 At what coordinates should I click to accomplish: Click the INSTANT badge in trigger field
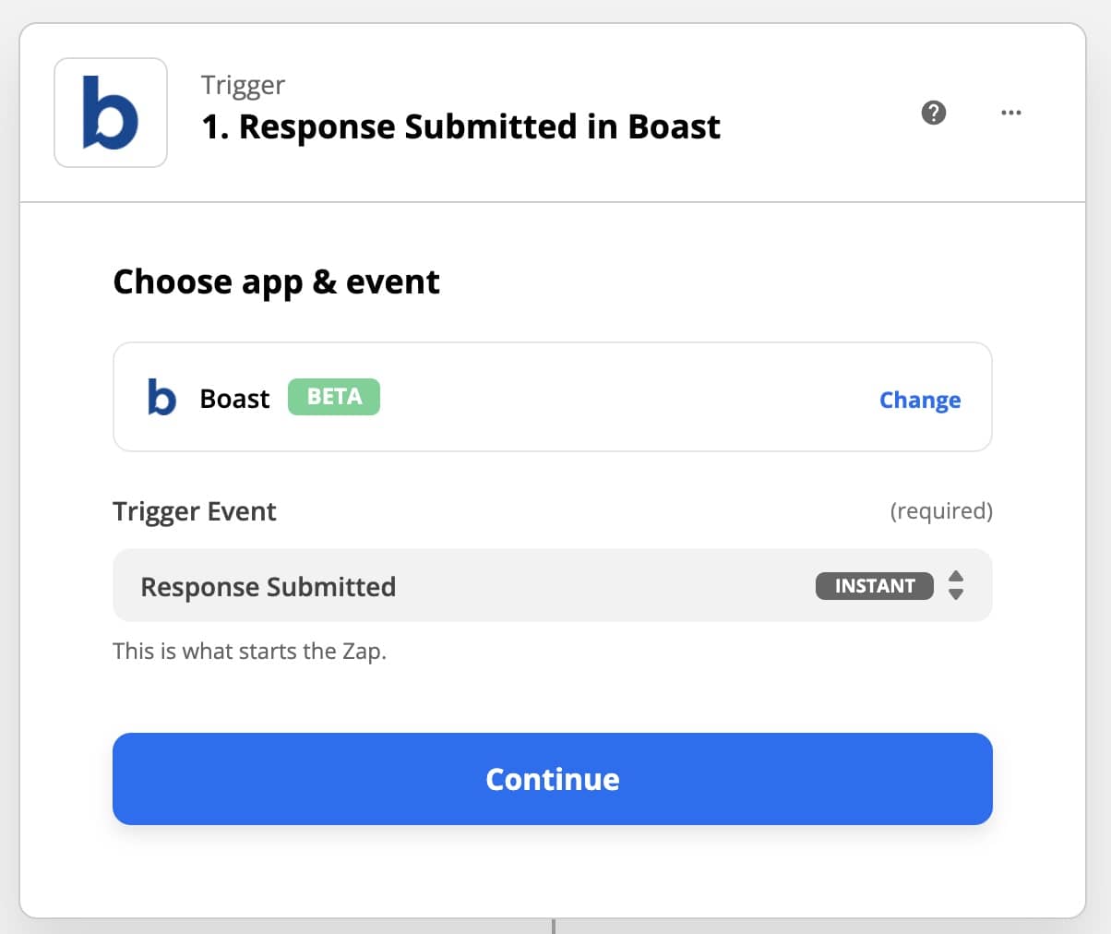[x=874, y=586]
